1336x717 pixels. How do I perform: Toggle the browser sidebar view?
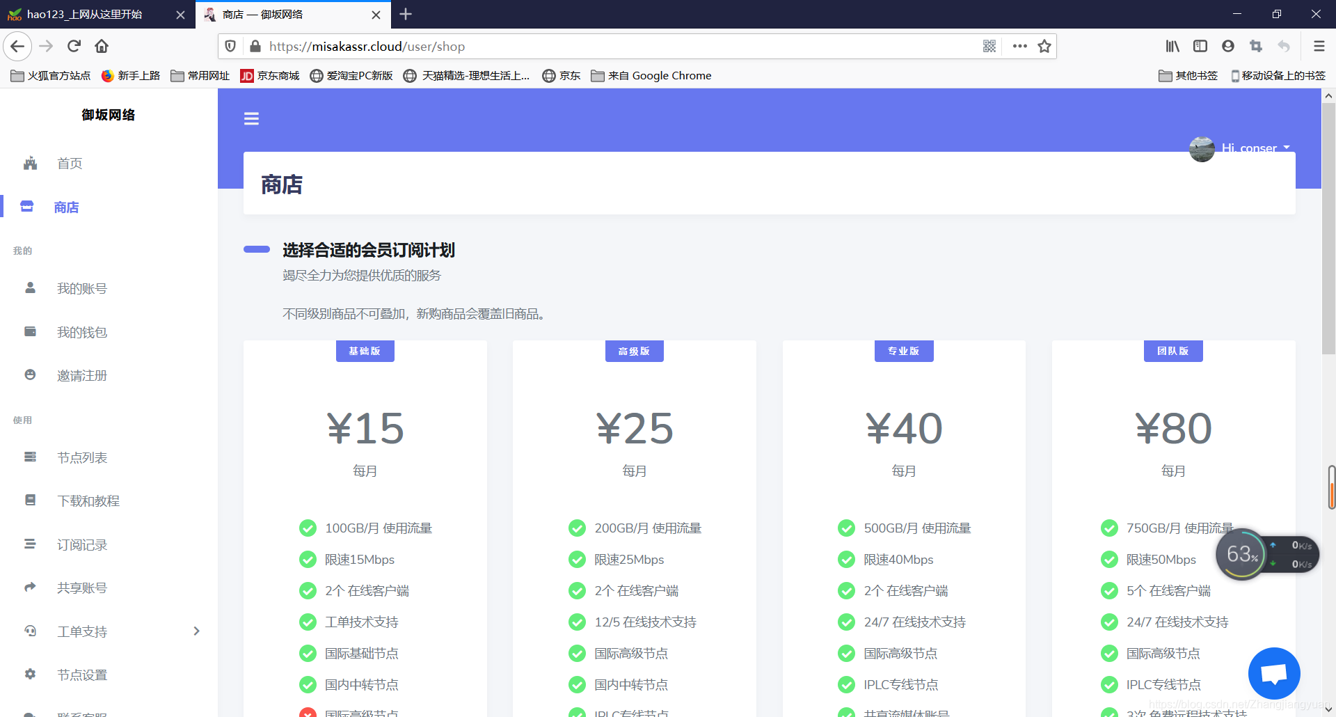[x=1200, y=47]
